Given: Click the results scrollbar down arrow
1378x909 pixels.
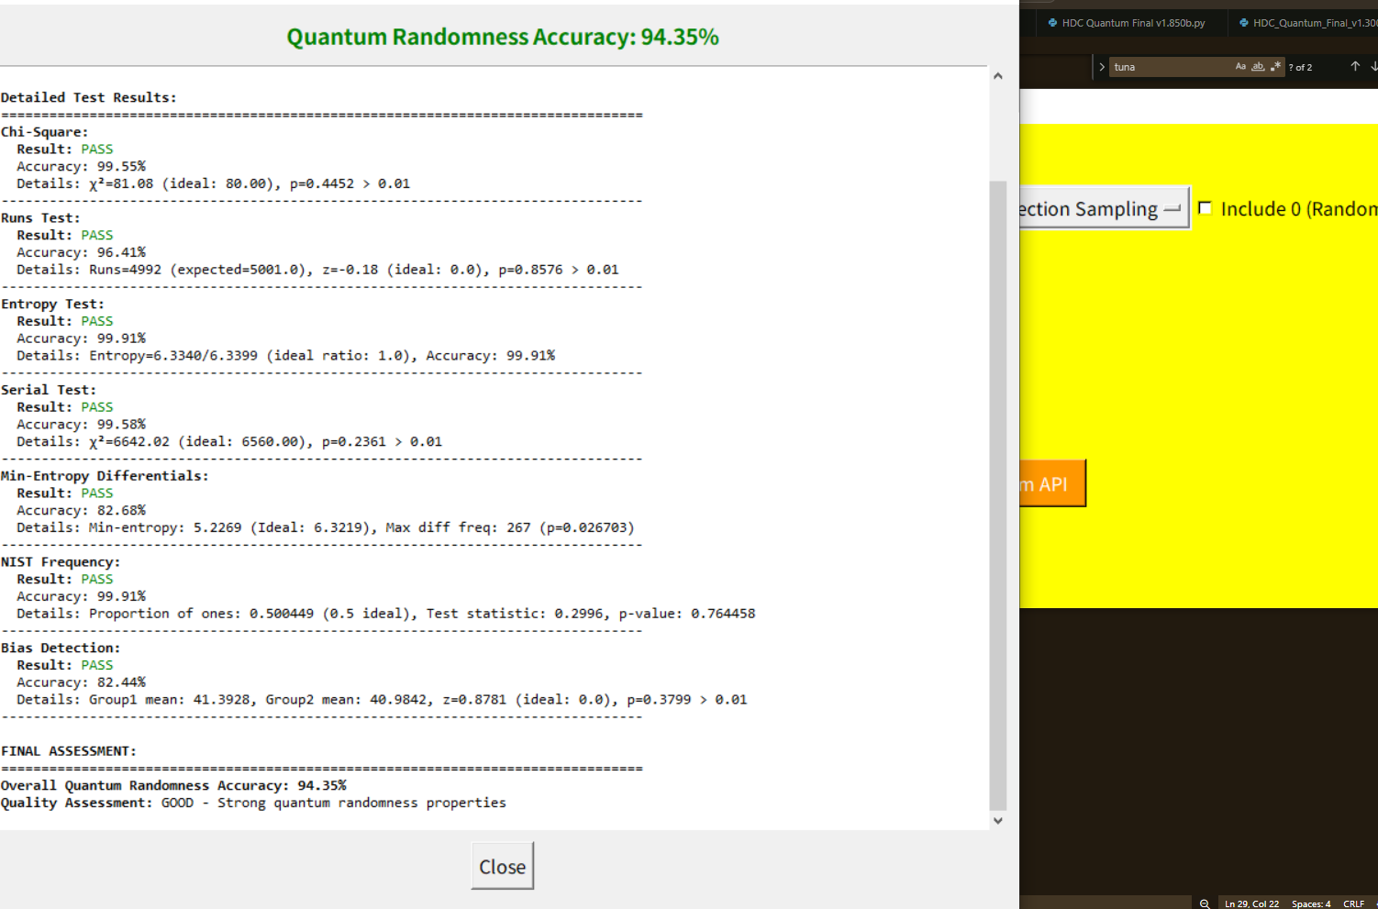Looking at the screenshot, I should (997, 821).
